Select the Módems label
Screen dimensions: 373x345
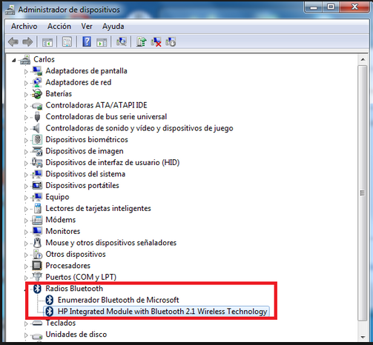click(61, 220)
